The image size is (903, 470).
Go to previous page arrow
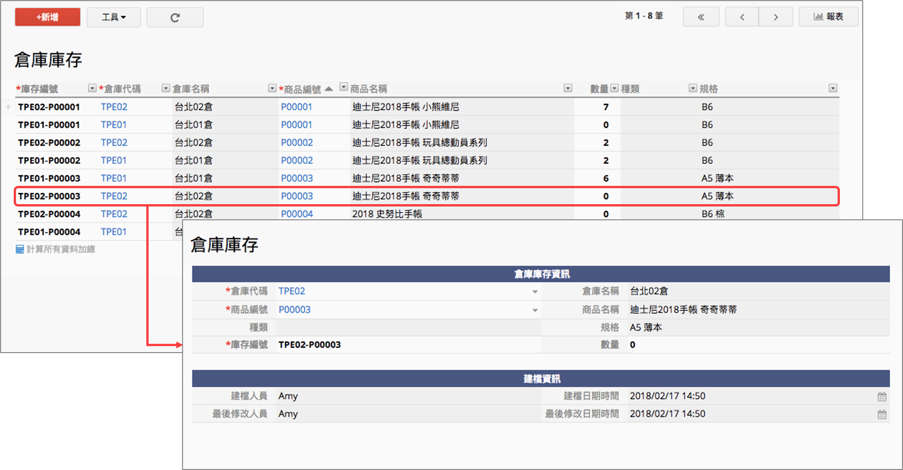pos(742,17)
